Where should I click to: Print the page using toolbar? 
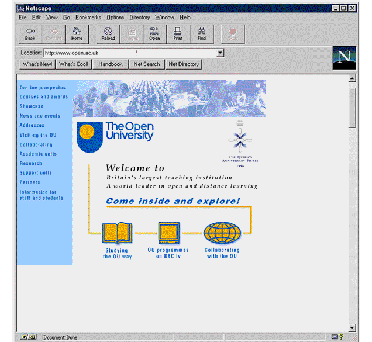click(x=178, y=34)
